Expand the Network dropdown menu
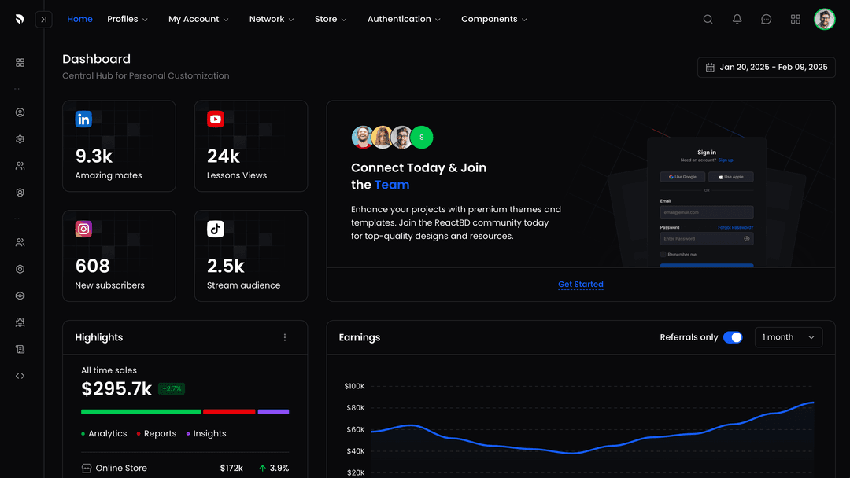Viewport: 850px width, 478px height. 272,19
